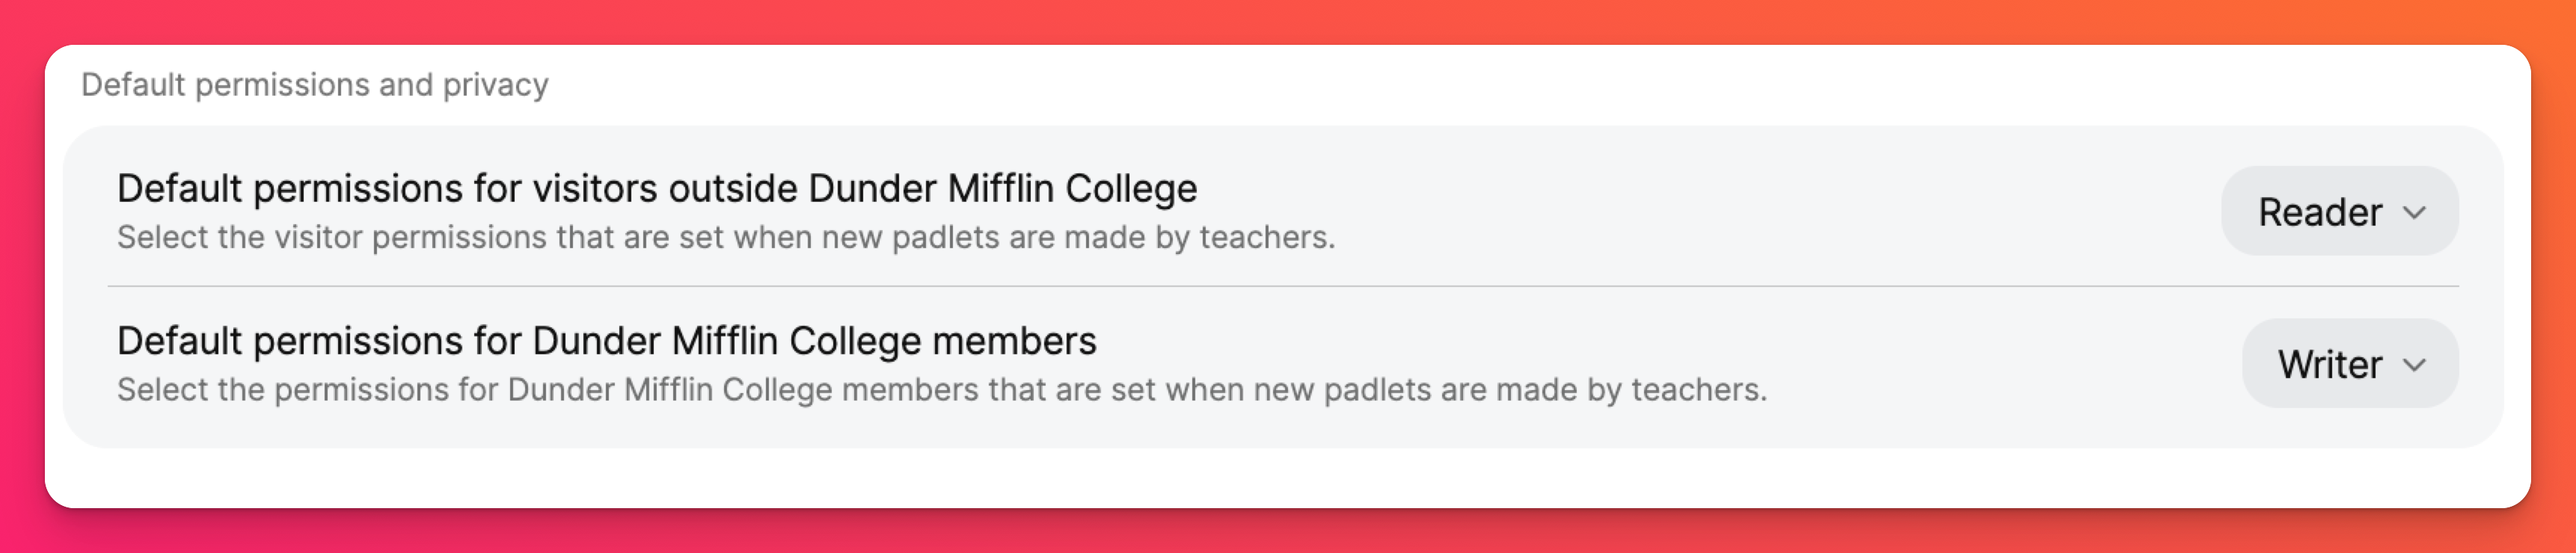This screenshot has width=2576, height=553.
Task: Expand the college members permissions selector
Action: point(2349,364)
